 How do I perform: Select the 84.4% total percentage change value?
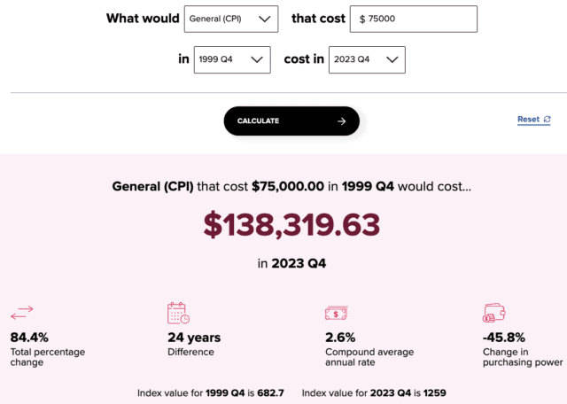coord(29,338)
